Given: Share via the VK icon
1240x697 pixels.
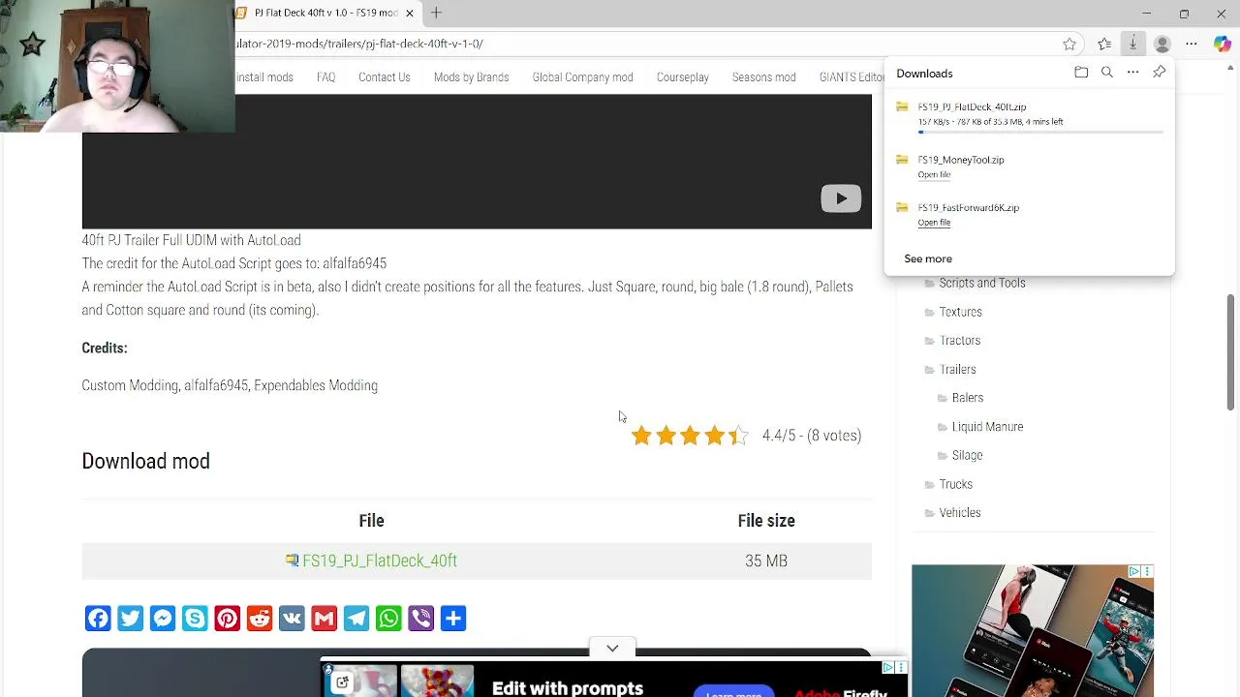Looking at the screenshot, I should tap(292, 619).
